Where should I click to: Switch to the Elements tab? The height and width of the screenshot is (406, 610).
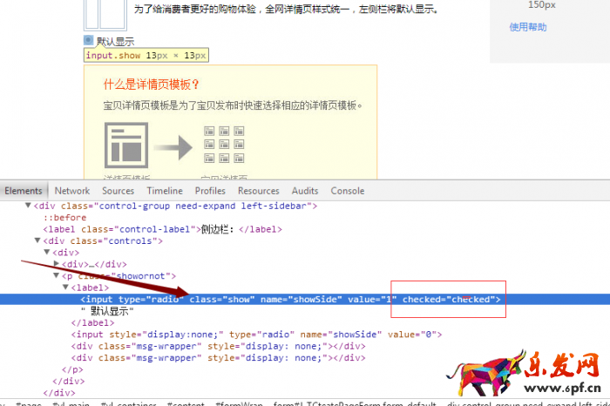tap(24, 191)
